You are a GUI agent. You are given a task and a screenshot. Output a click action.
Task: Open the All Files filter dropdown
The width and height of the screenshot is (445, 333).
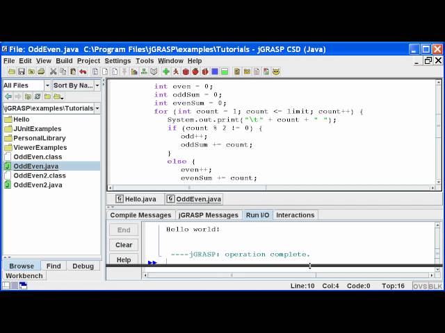click(47, 85)
